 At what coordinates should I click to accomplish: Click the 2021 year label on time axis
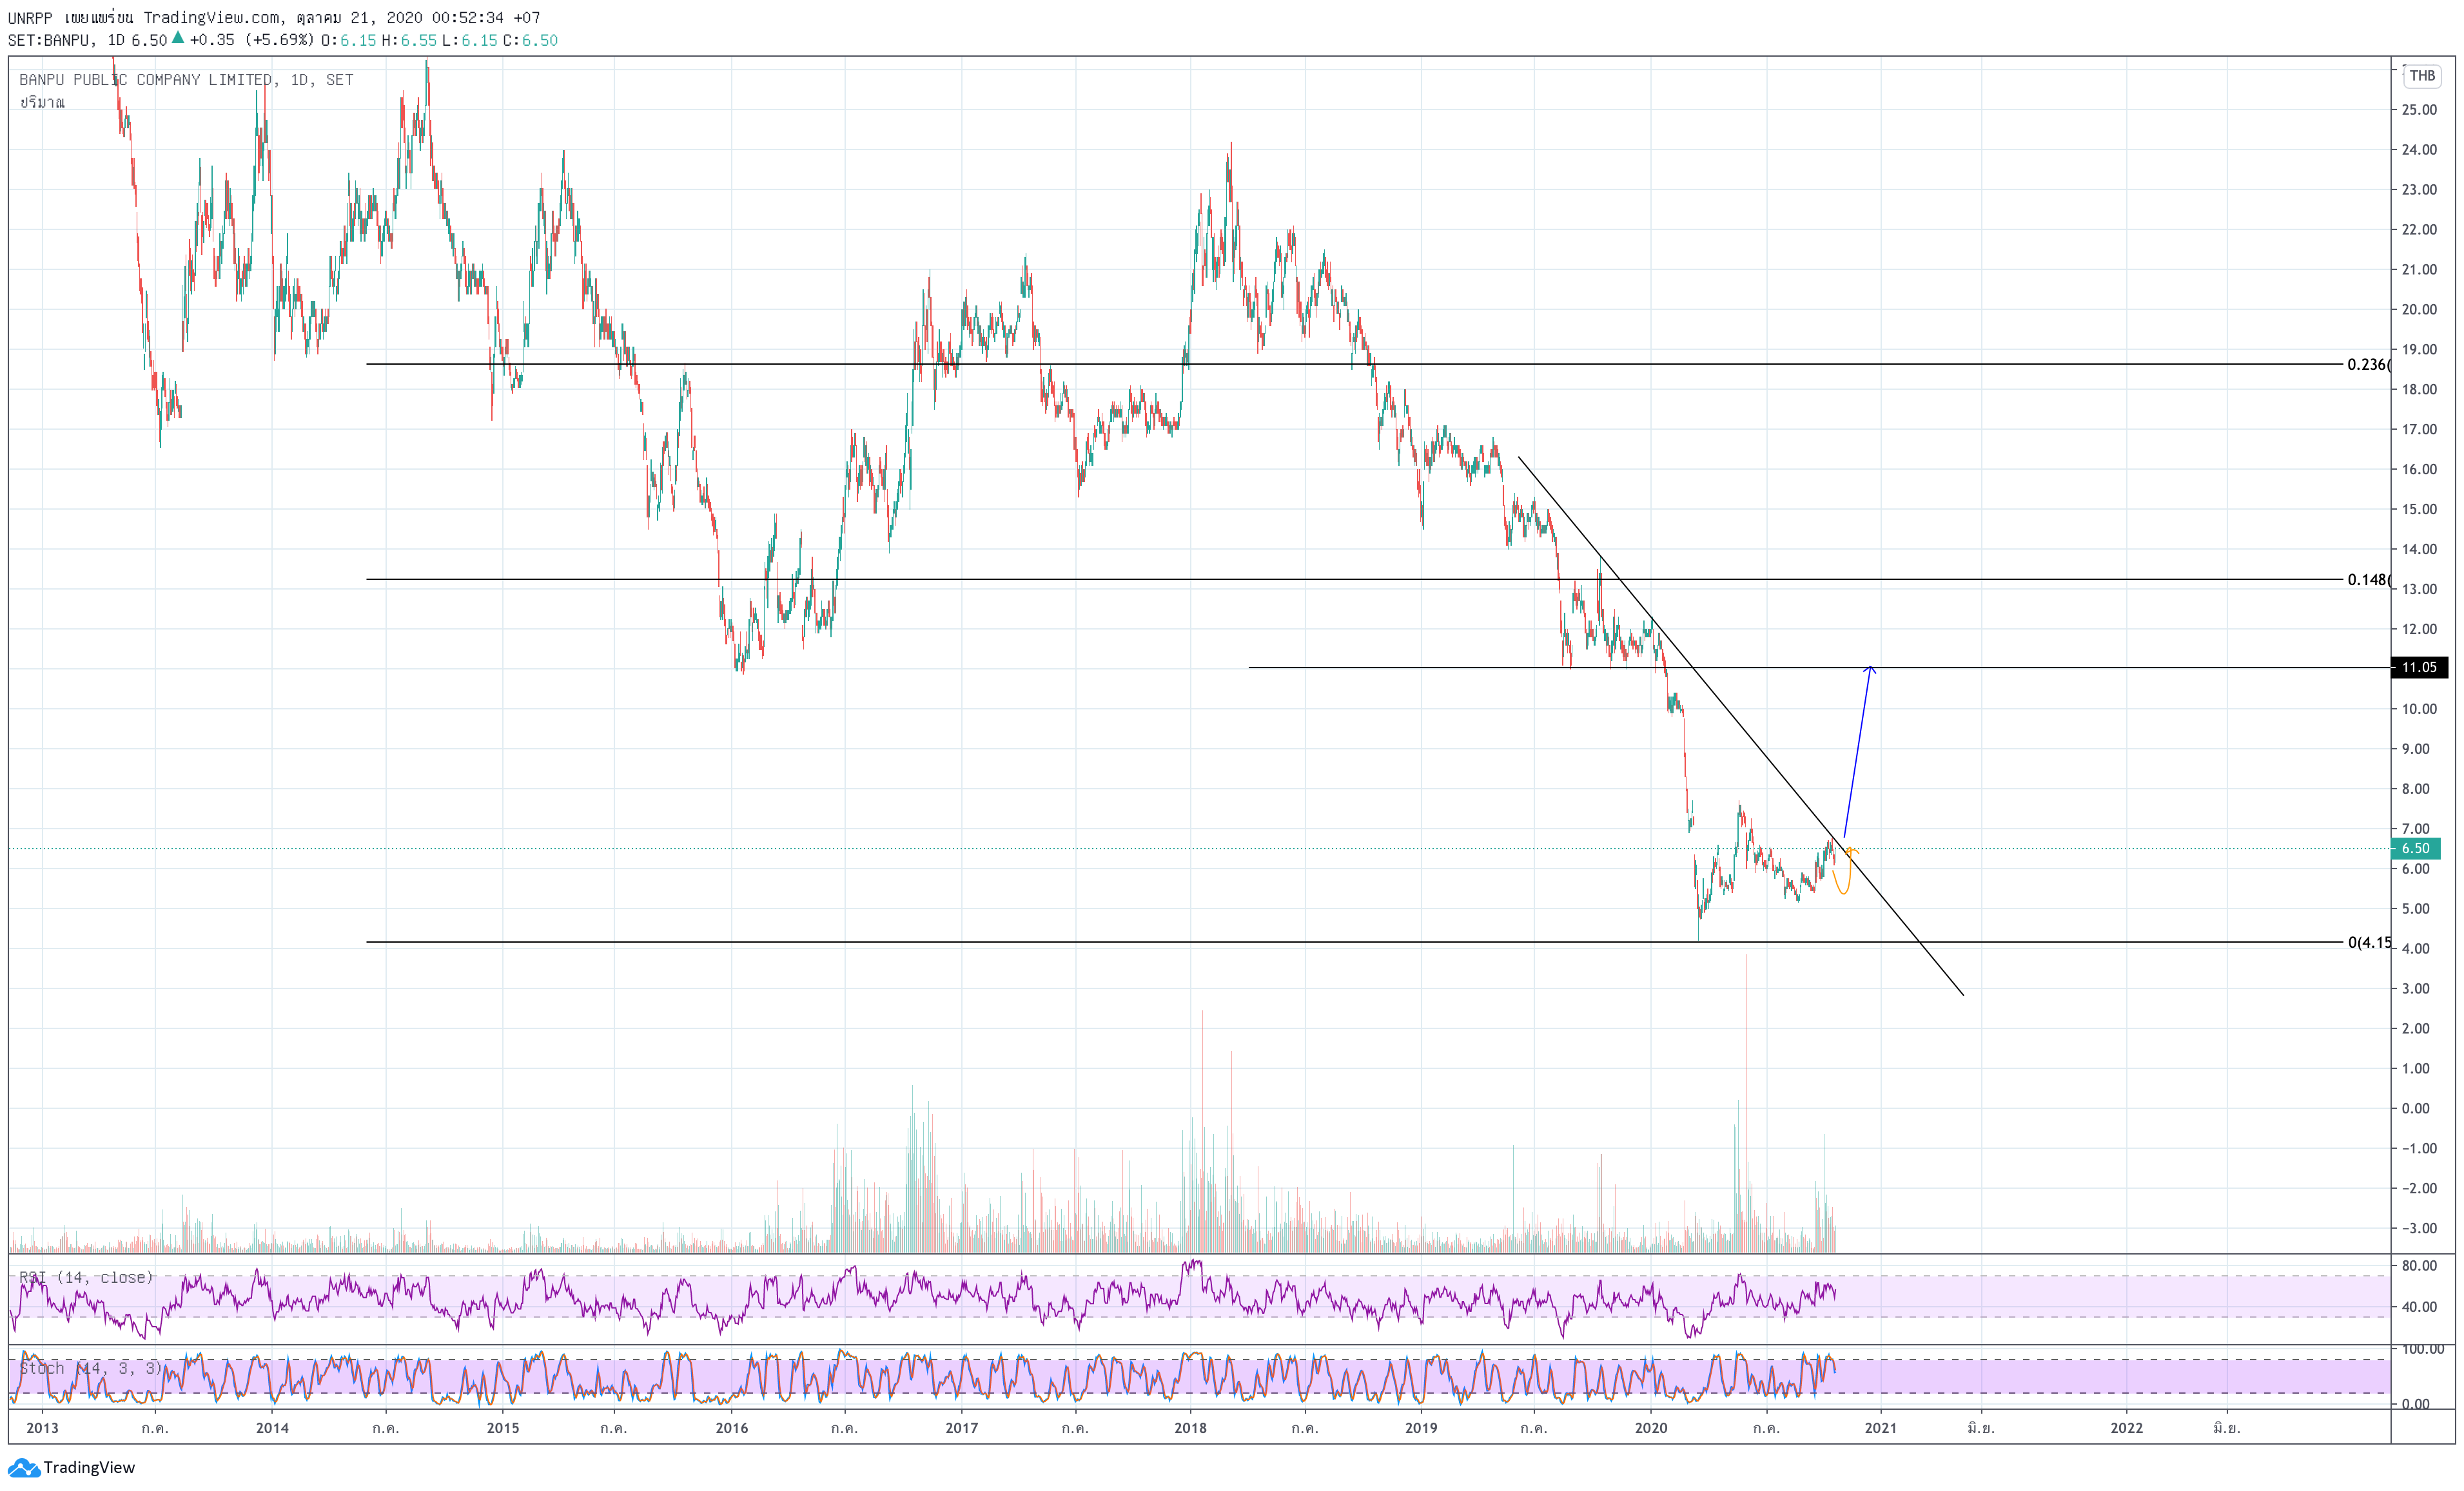click(1880, 1427)
